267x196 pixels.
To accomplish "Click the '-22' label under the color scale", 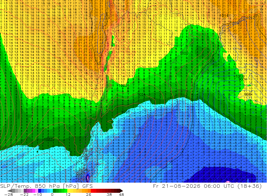I will point(24,194).
